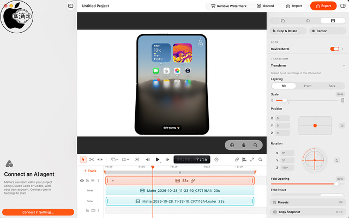Click the lock icon on the empty track
The image size is (349, 218).
[x=87, y=210]
